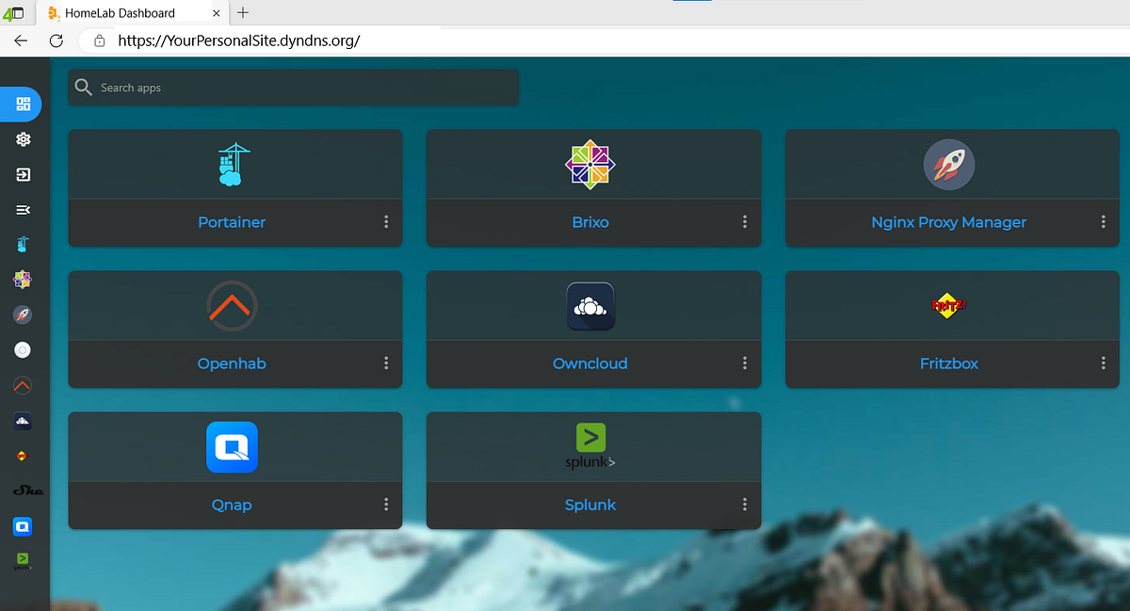Image resolution: width=1130 pixels, height=611 pixels.
Task: Switch to the HomeLab Dashboard browser tab
Action: [122, 12]
